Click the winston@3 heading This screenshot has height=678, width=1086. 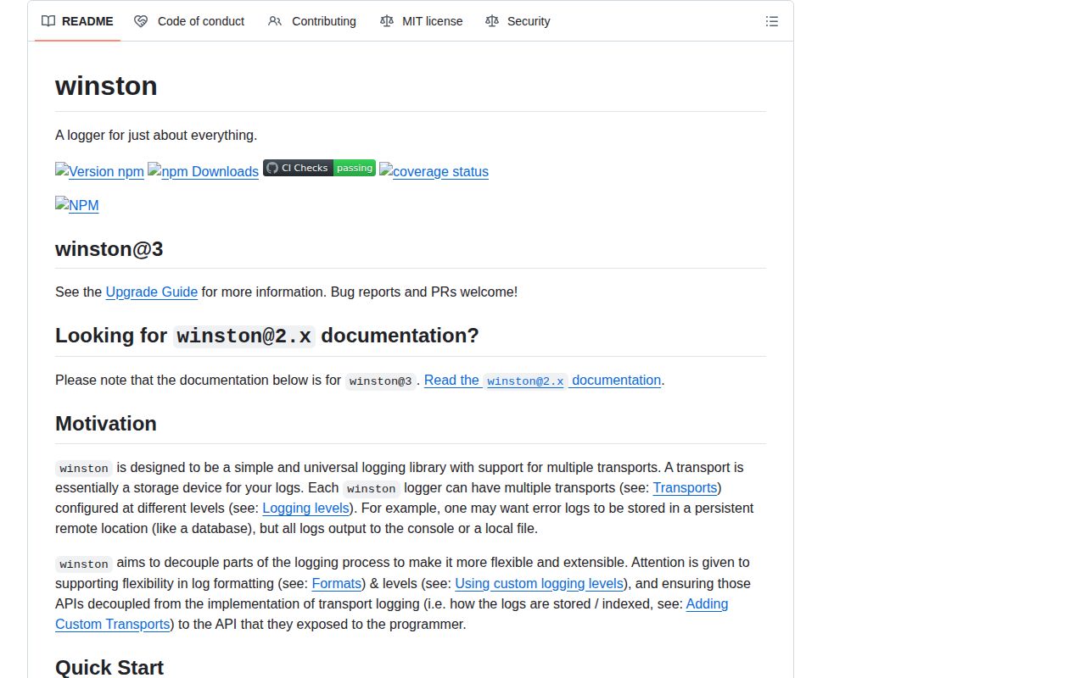pyautogui.click(x=109, y=249)
